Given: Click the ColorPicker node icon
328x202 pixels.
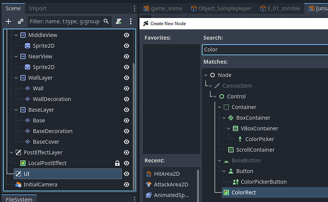Looking at the screenshot, I should click(239, 139).
